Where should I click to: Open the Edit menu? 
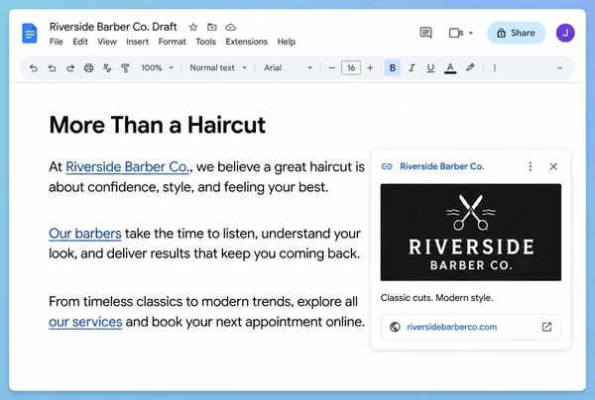tap(80, 42)
